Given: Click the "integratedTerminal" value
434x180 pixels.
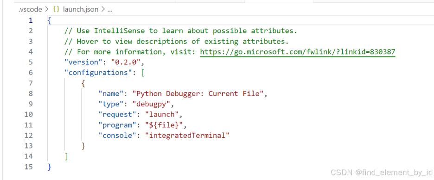Looking at the screenshot, I should point(187,136).
